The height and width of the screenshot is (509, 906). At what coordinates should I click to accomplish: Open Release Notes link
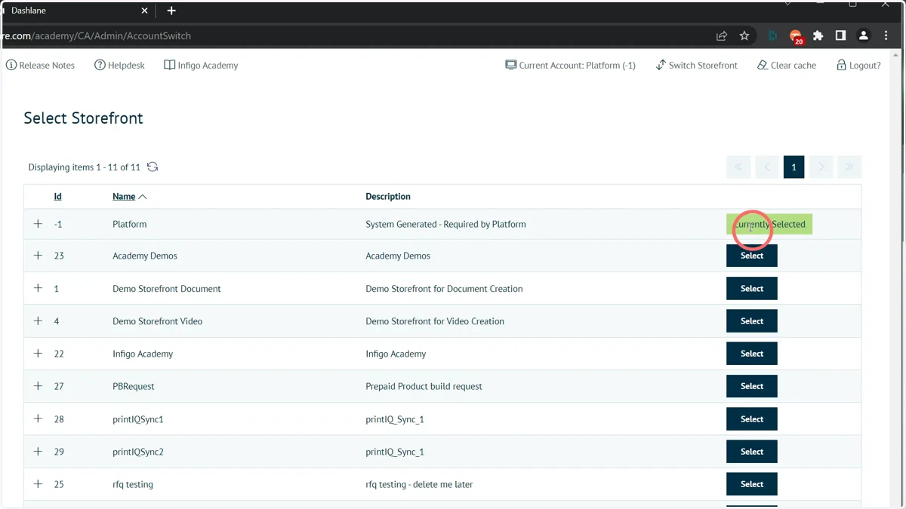tap(41, 66)
